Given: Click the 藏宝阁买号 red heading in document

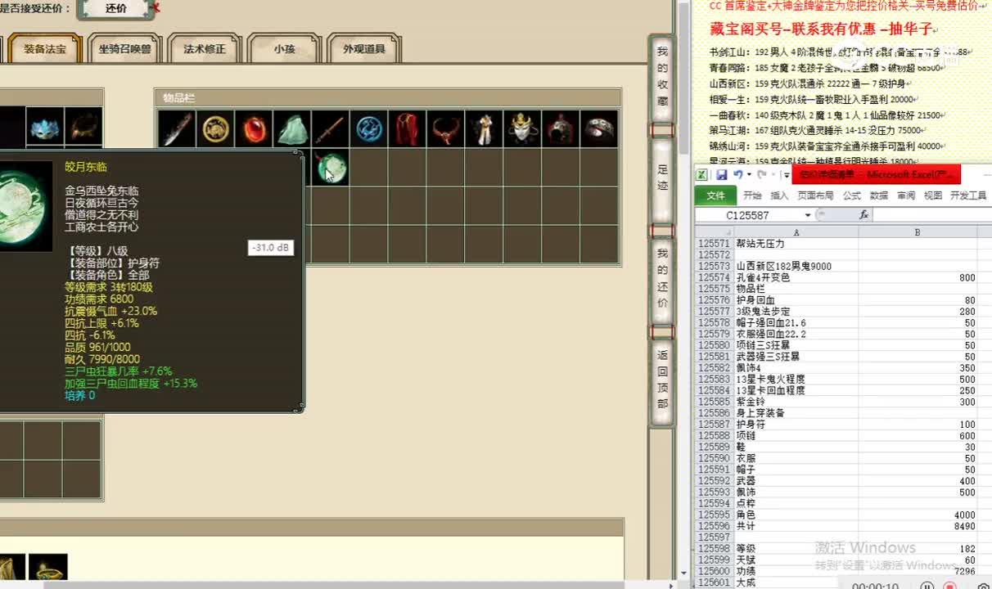Looking at the screenshot, I should coord(823,29).
